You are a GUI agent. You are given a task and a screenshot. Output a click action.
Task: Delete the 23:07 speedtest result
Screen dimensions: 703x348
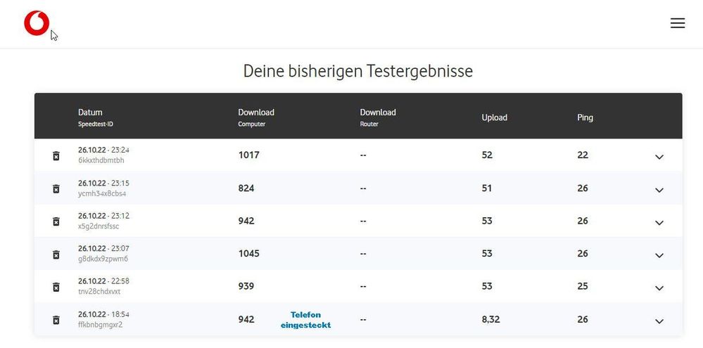tap(56, 254)
